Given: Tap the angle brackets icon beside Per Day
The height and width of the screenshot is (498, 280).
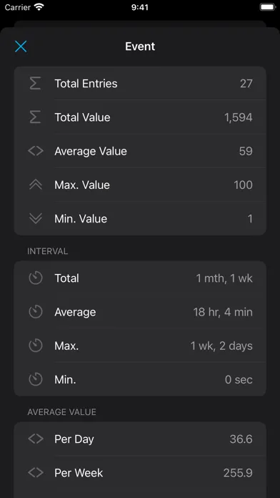Looking at the screenshot, I should 36,439.
